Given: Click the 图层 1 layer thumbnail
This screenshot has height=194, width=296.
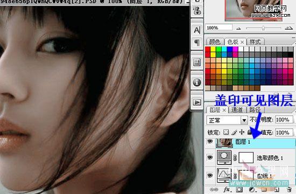Looking at the screenshot, I should 224,143.
